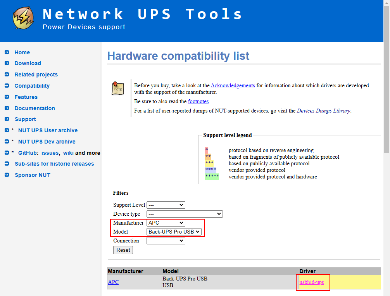Click the arrow bullet icon beside Compatibility
The width and height of the screenshot is (390, 296).
pyautogui.click(x=7, y=86)
